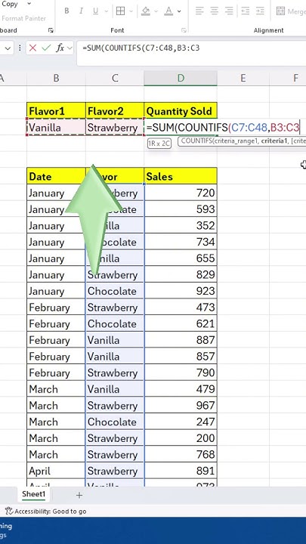The image size is (306, 544).
Task: Click Merge cells button
Action: pos(291,11)
